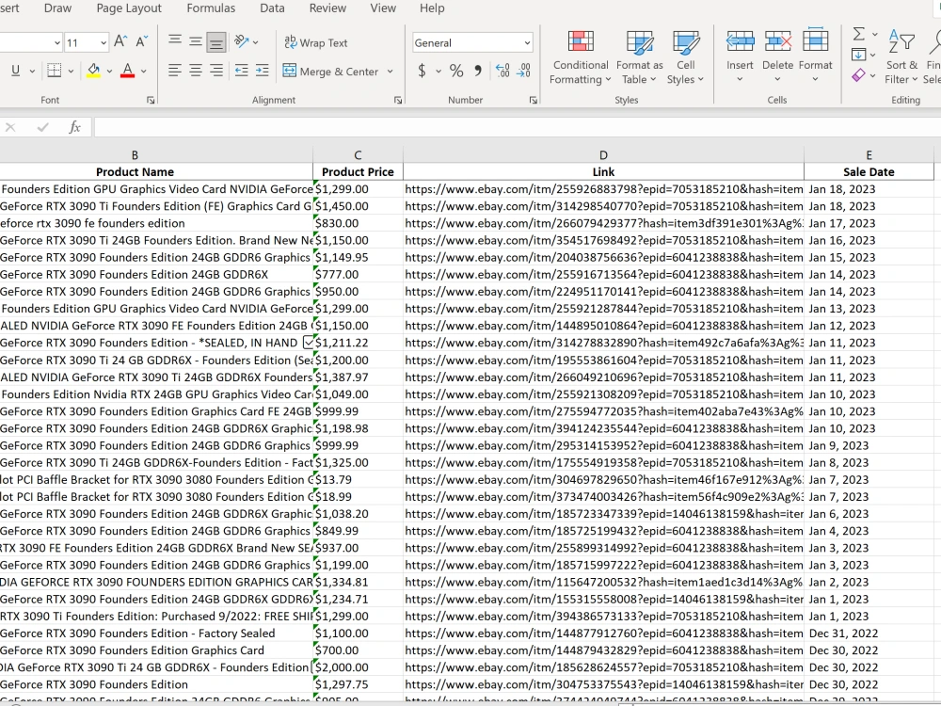Apply underline formatting
The image size is (941, 706).
click(16, 71)
